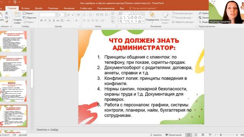
Task: Switch to Normal view in status bar
Action: point(189,135)
